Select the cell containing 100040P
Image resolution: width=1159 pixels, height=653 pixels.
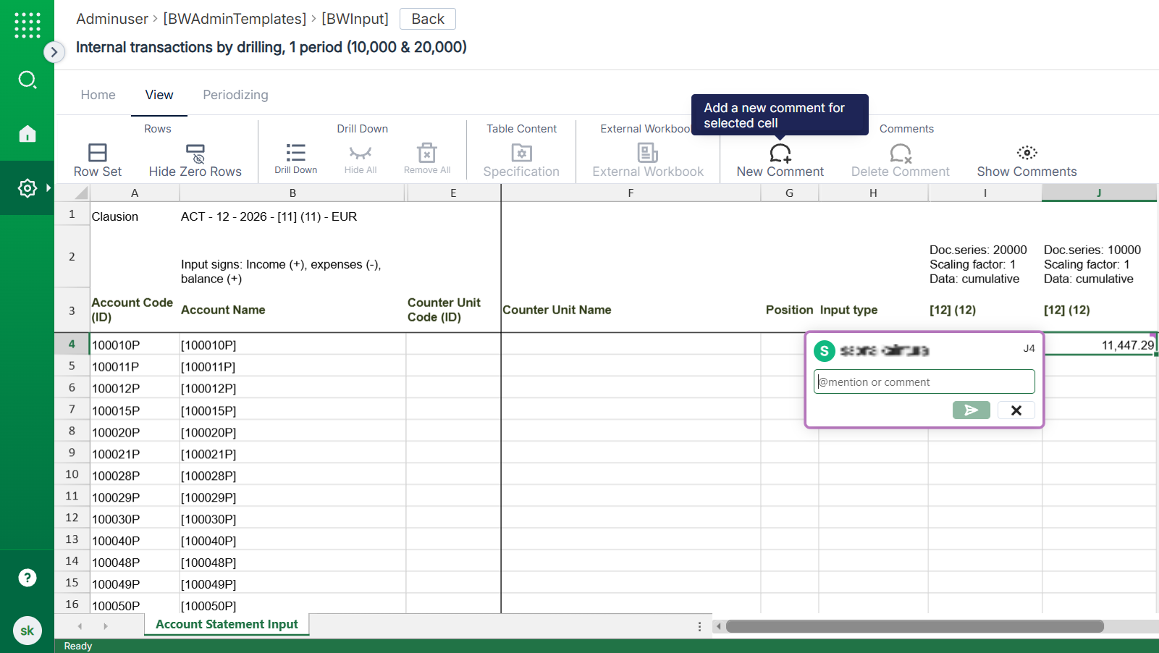pyautogui.click(x=135, y=541)
